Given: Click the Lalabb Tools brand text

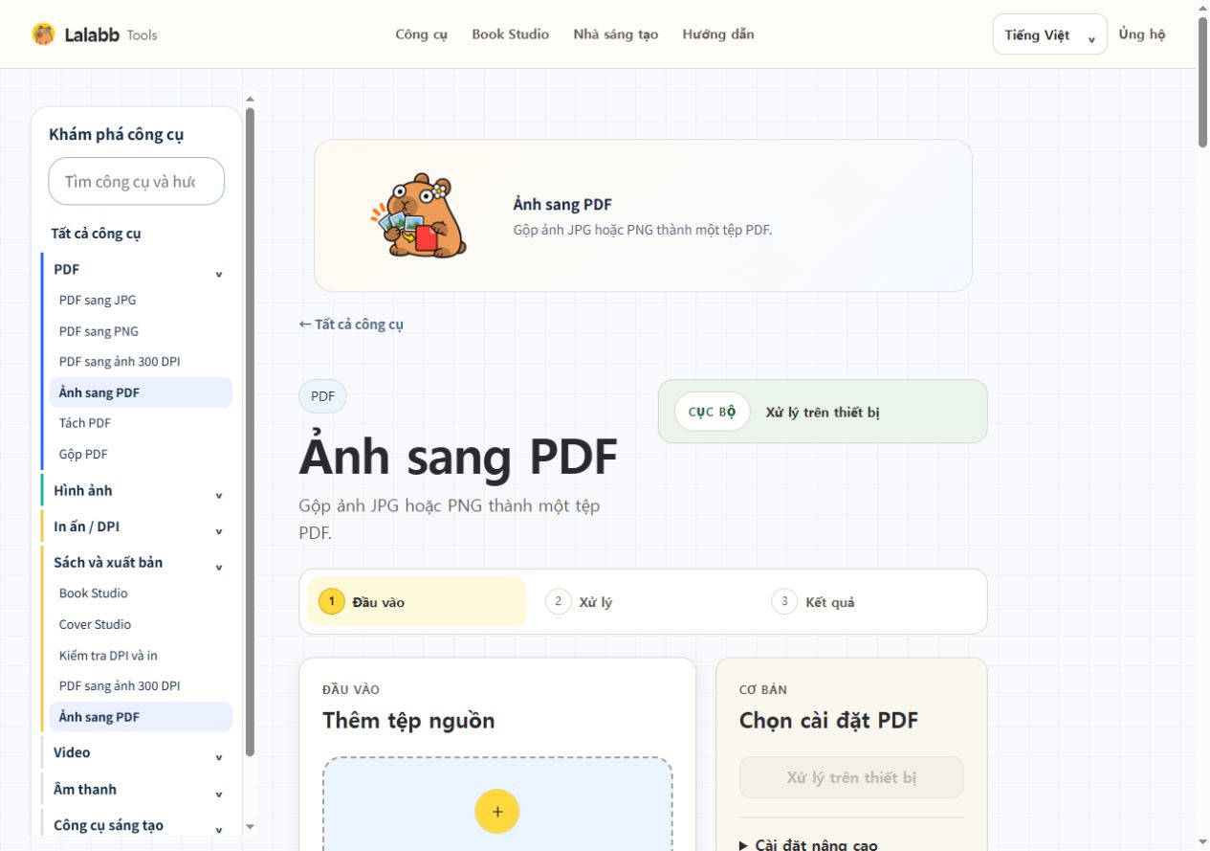Looking at the screenshot, I should [x=111, y=34].
